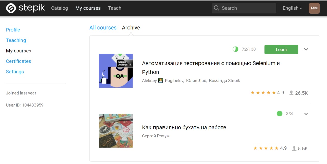Click the 5.5K learners count
The width and height of the screenshot is (327, 164).
[303, 148]
